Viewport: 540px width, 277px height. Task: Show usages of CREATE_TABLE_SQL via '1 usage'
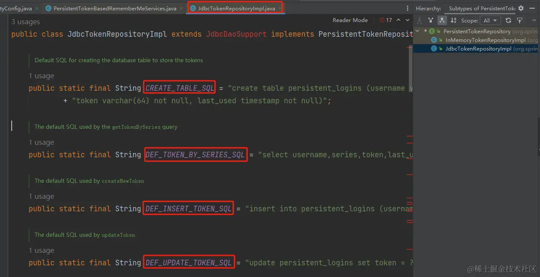(x=42, y=76)
